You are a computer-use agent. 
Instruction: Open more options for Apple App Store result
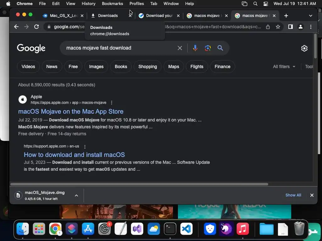112,103
